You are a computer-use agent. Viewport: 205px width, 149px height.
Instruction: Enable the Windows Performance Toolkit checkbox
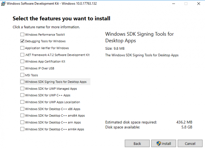pyautogui.click(x=23, y=34)
